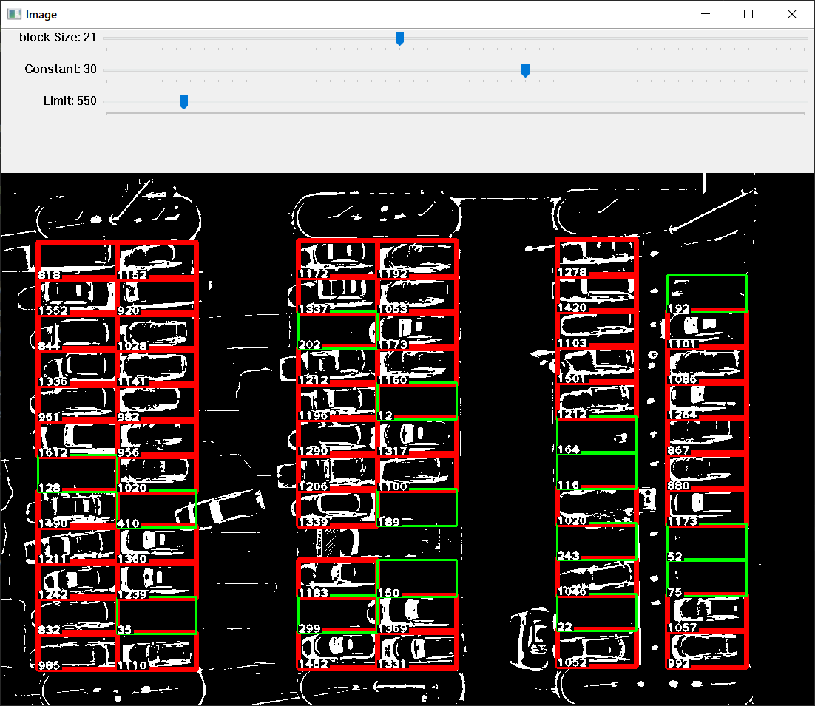Select the green parking slot labeled 243
The height and width of the screenshot is (706, 815).
597,542
